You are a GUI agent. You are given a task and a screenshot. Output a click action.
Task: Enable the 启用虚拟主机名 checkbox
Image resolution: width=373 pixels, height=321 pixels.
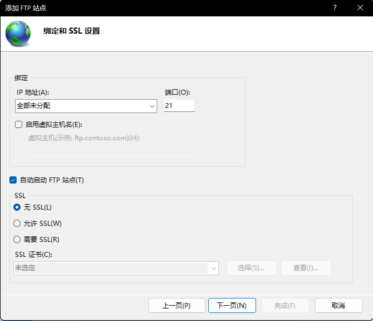point(19,124)
